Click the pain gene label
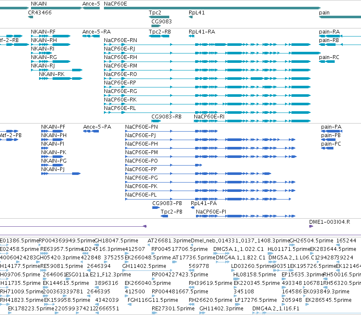Viewport: 361px width, 315px height. point(324,12)
